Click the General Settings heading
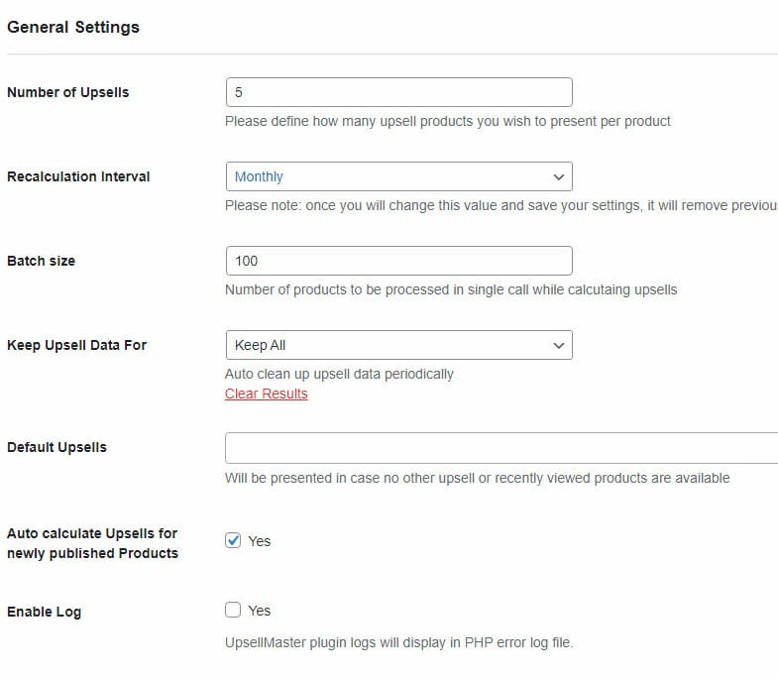 click(73, 27)
